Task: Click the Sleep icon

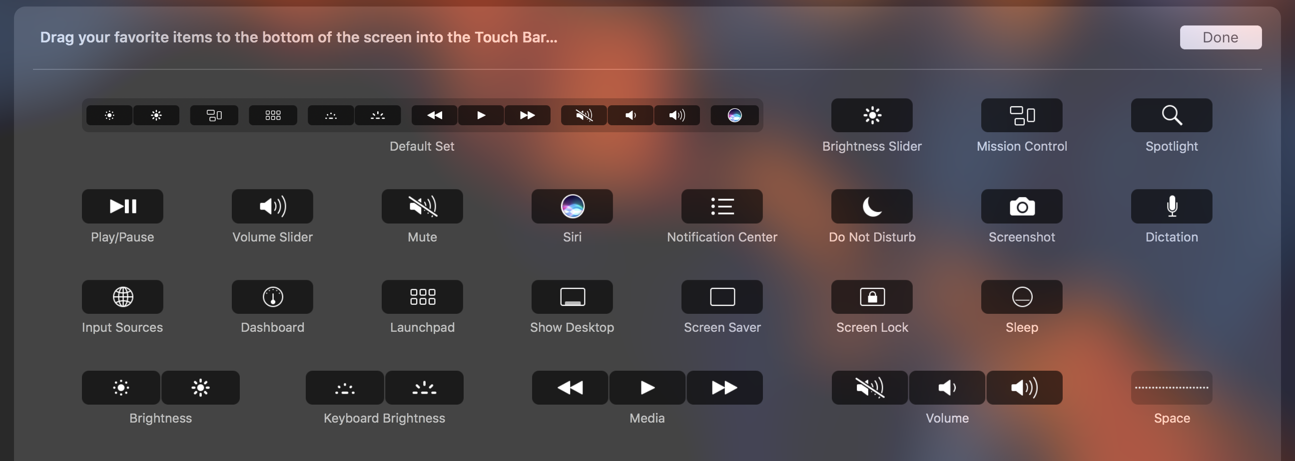Action: click(x=1022, y=297)
